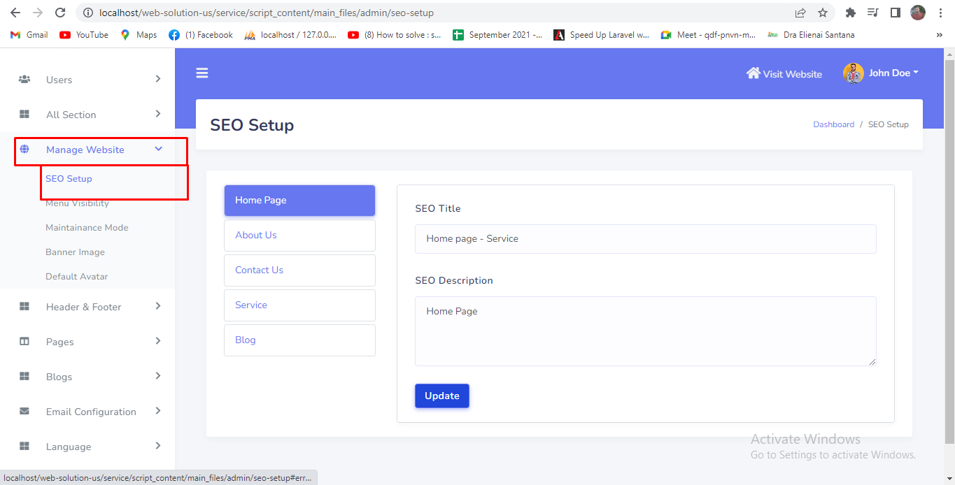Click the Users group icon in sidebar
The height and width of the screenshot is (485, 955).
click(x=24, y=80)
